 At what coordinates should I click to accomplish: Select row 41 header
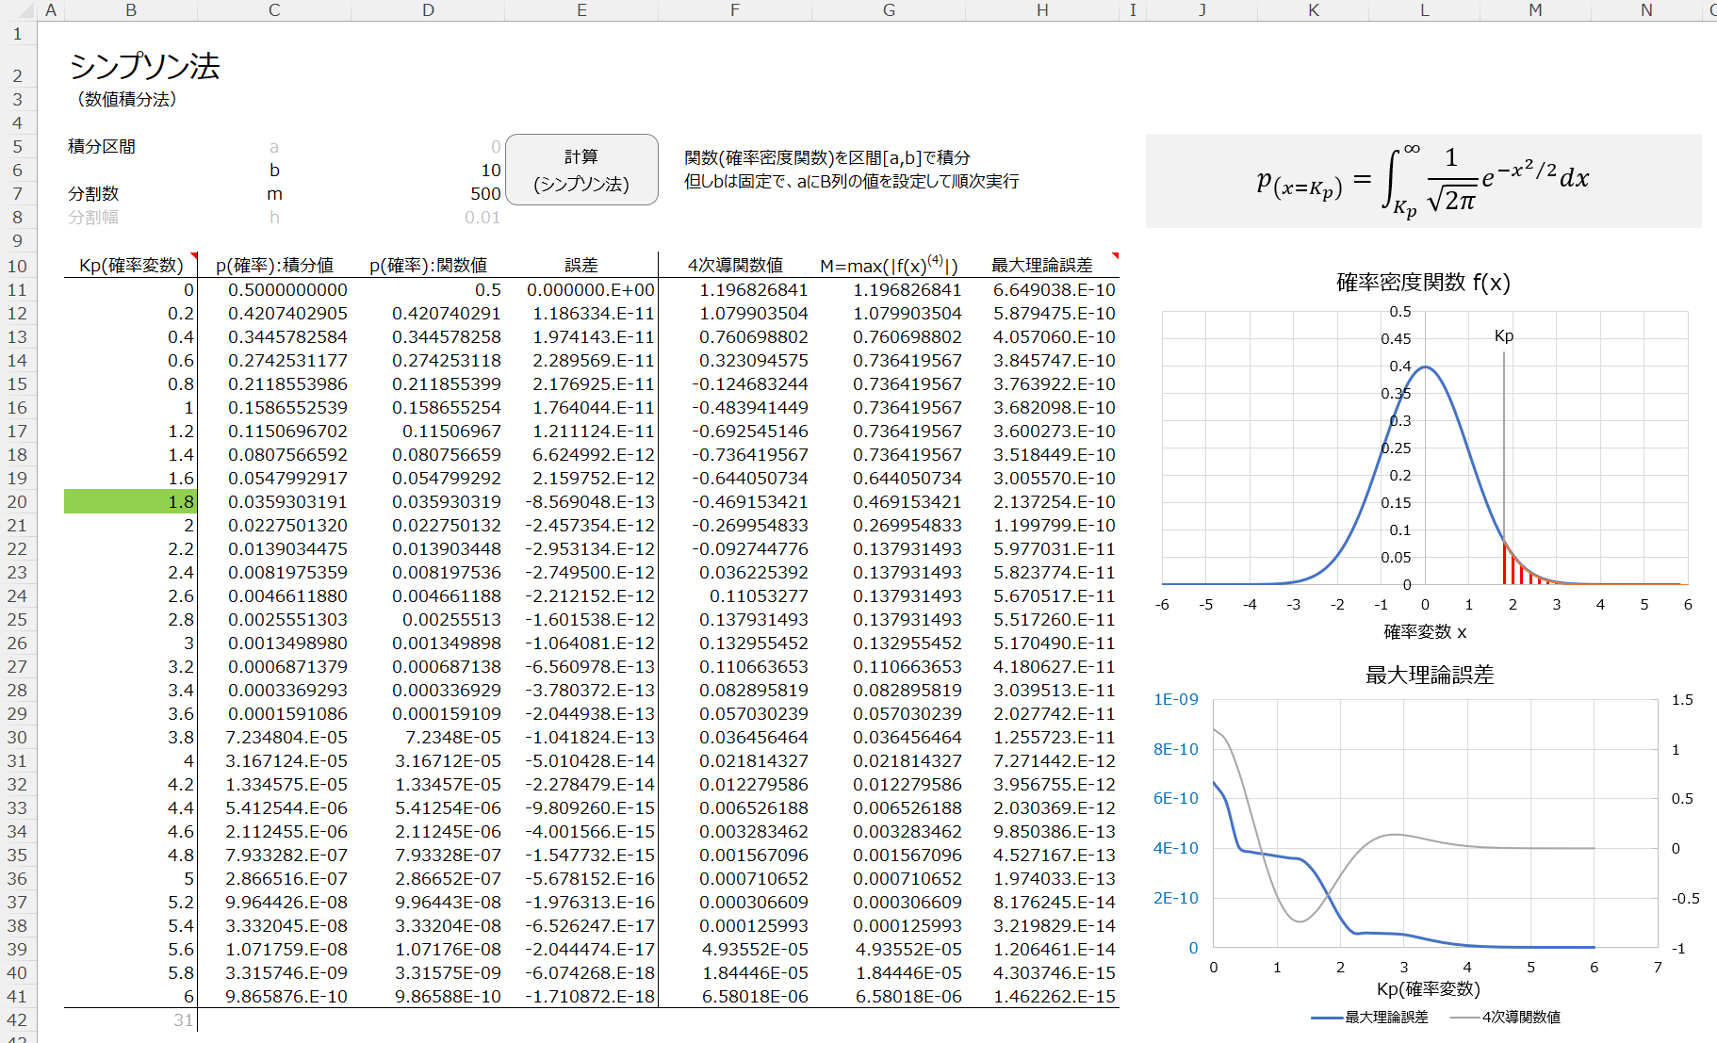[17, 996]
